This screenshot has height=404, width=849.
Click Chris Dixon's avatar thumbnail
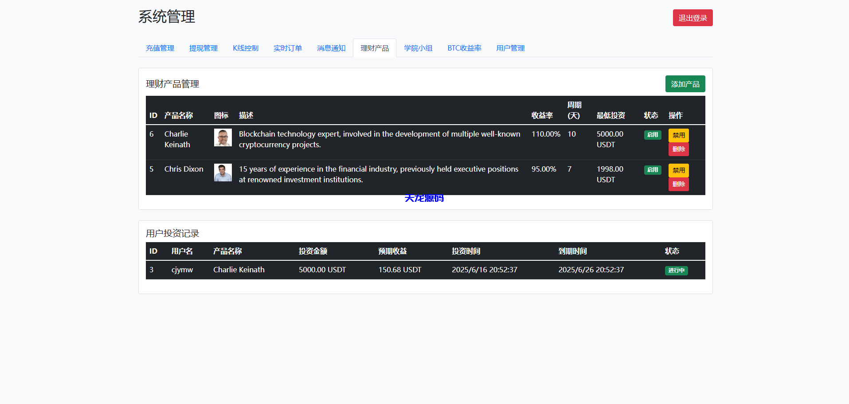[x=223, y=173]
